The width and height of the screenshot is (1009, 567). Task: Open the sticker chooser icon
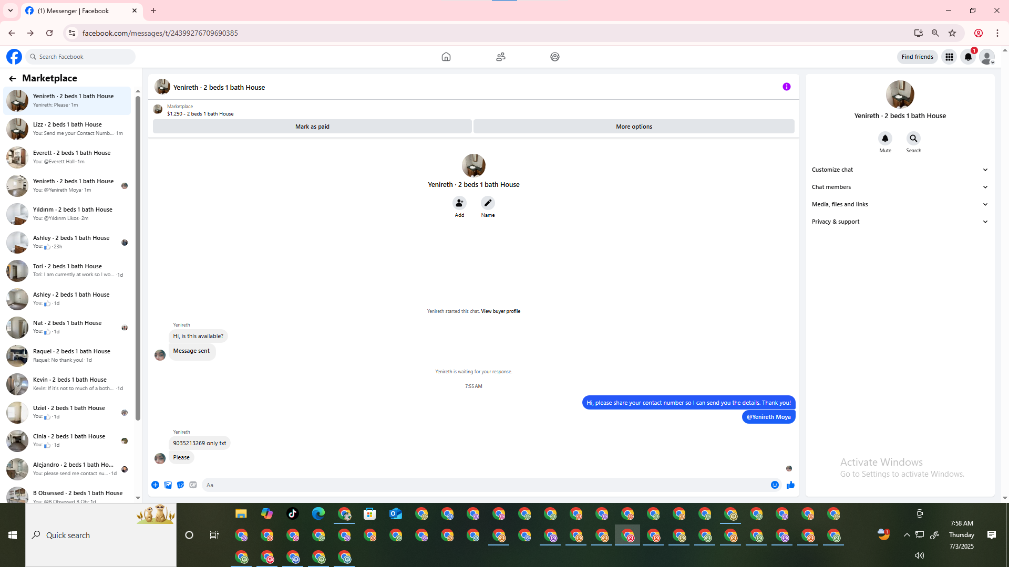180,485
